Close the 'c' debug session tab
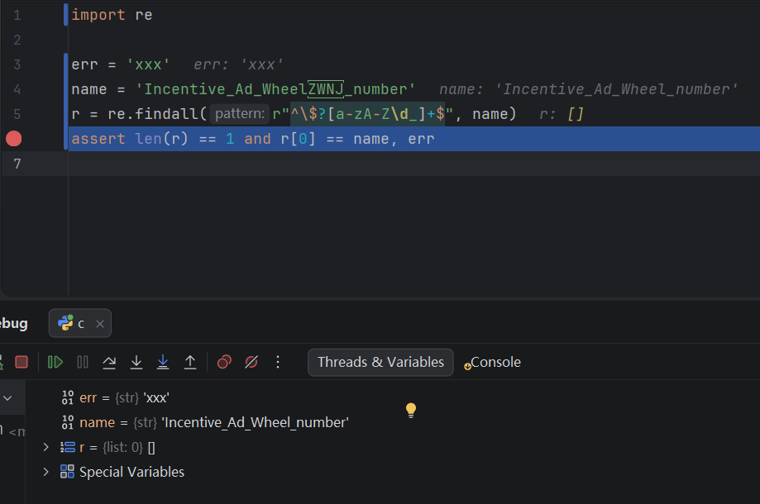 (100, 324)
